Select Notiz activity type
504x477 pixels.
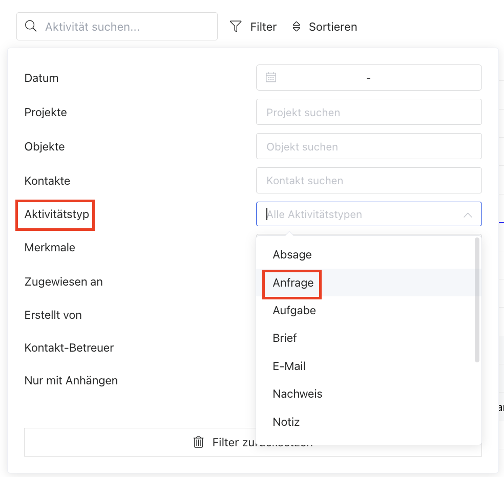tap(286, 422)
